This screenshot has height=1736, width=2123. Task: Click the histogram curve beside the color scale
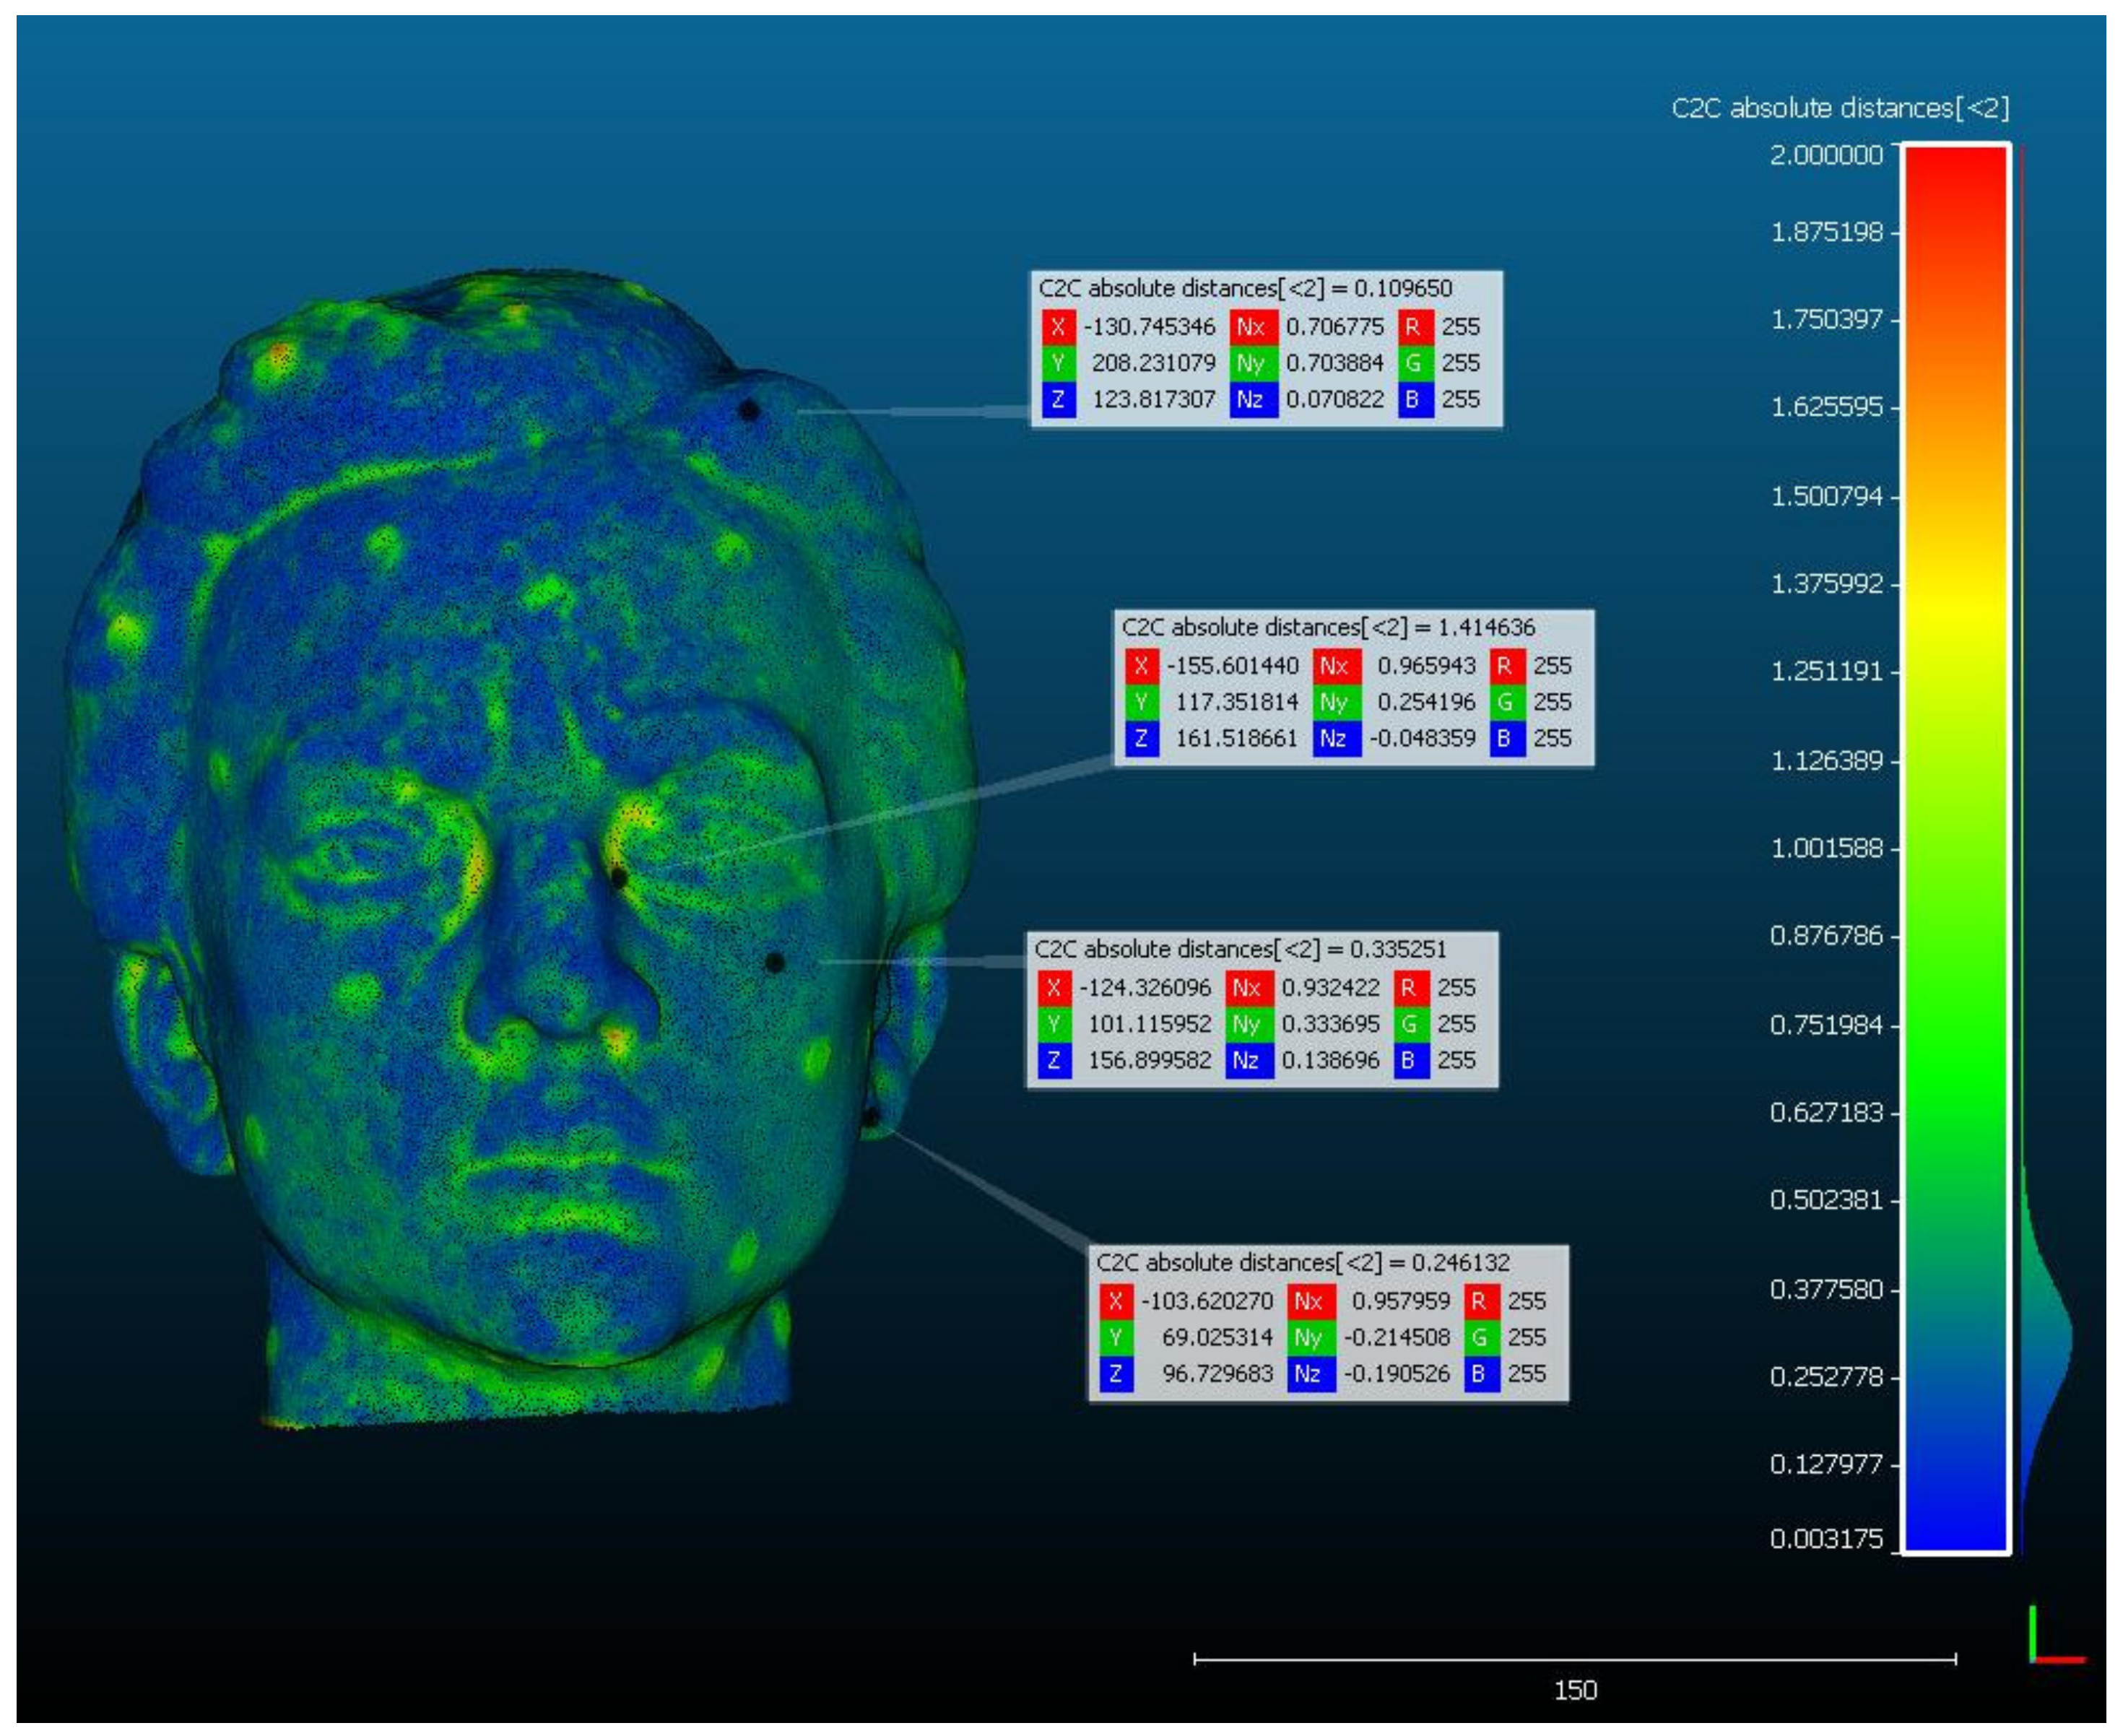click(x=2045, y=1338)
